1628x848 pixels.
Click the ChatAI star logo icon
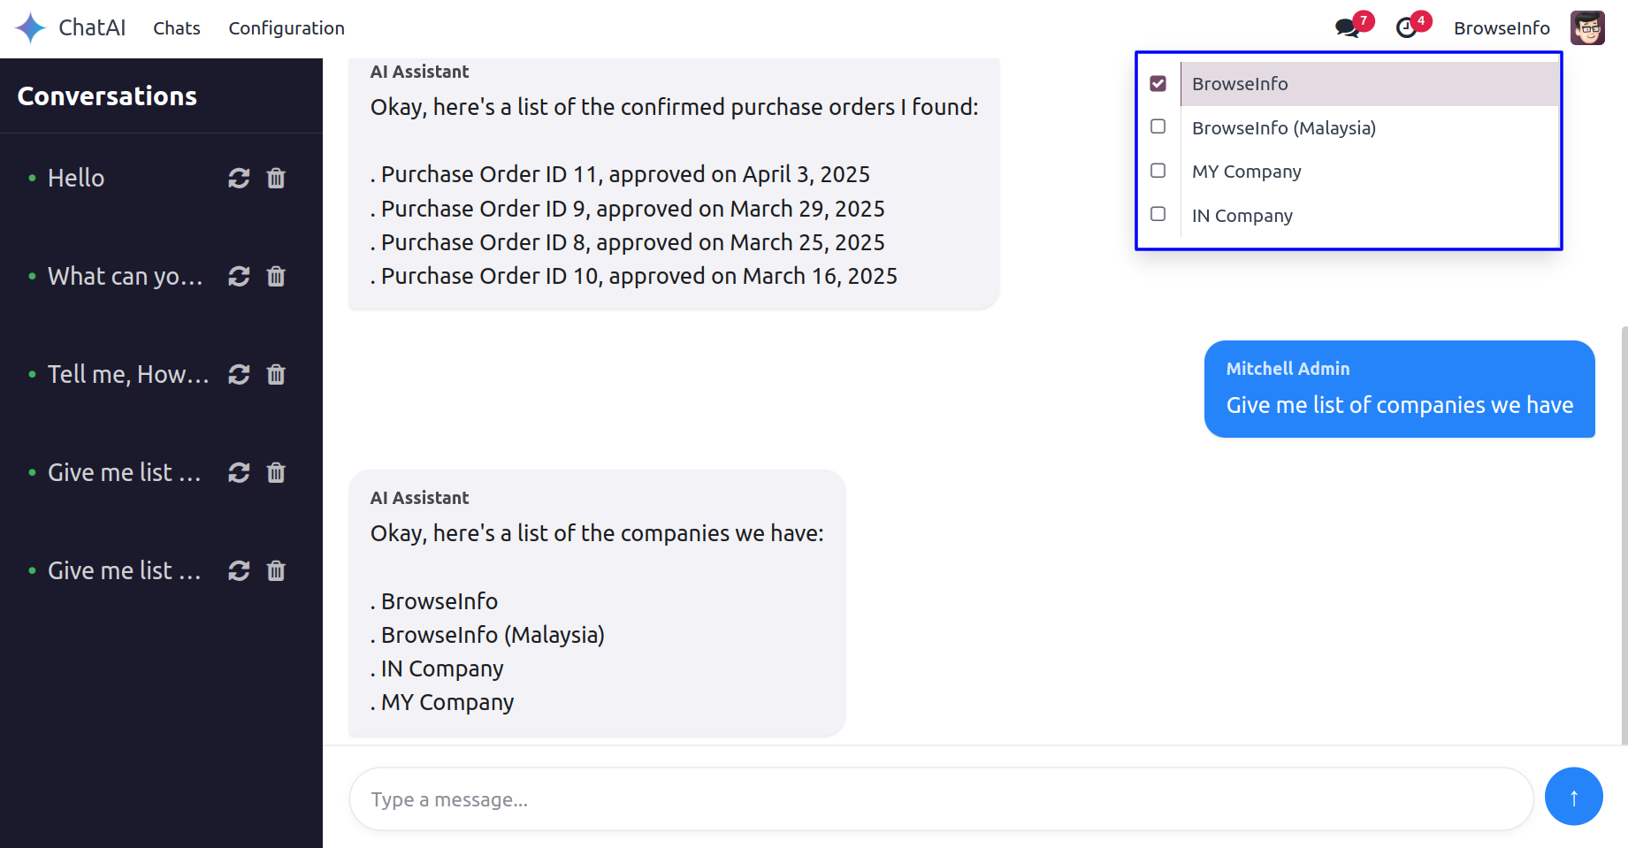click(x=30, y=28)
